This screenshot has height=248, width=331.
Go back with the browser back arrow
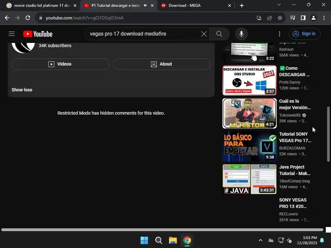[x=7, y=18]
